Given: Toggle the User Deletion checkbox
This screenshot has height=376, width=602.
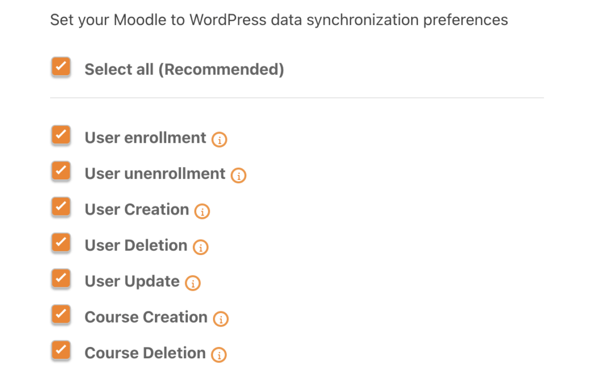Looking at the screenshot, I should [61, 243].
